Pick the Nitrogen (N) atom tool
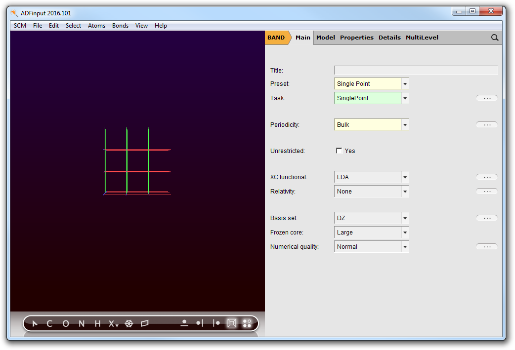This screenshot has width=515, height=350. [82, 324]
